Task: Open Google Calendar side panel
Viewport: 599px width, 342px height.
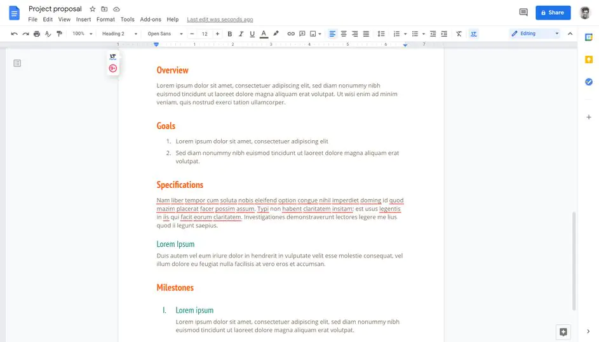Action: [x=589, y=37]
